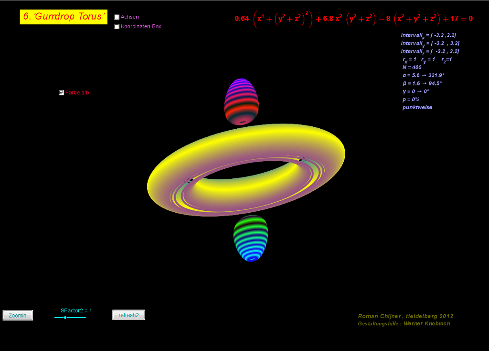Click the N = 400 parameter
Viewport: 489px width, 351px height.
coord(412,68)
